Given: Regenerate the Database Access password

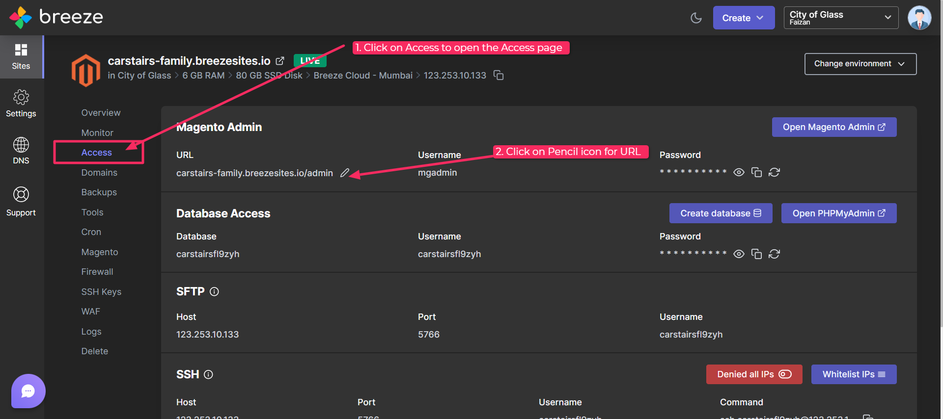Looking at the screenshot, I should tap(774, 254).
